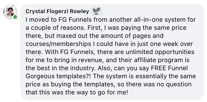Open Crystal Flogerzi Rowley's profile picture
Screen dimensions: 207x102
click(x=10, y=12)
